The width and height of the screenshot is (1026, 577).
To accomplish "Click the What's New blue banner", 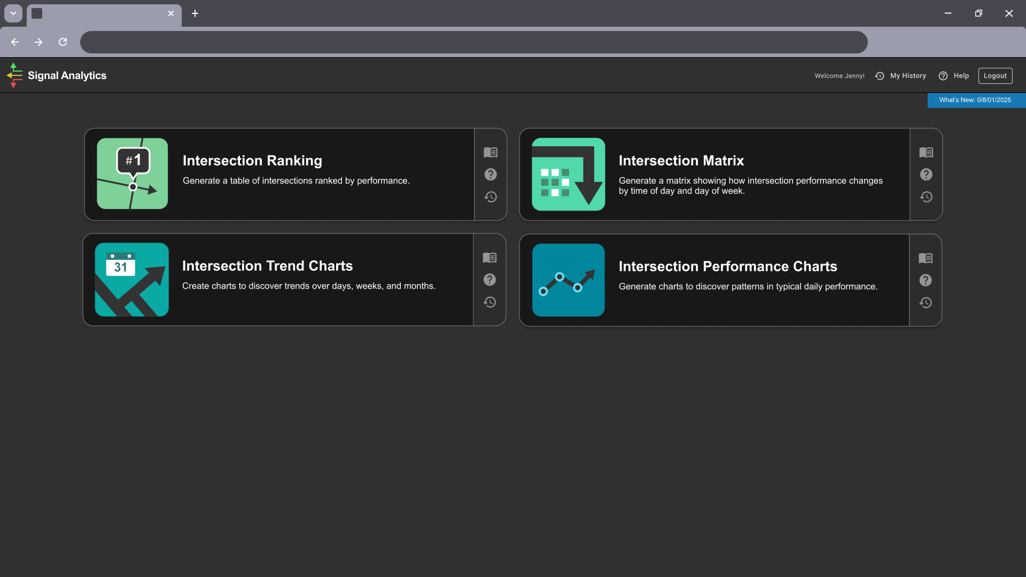I will point(976,100).
